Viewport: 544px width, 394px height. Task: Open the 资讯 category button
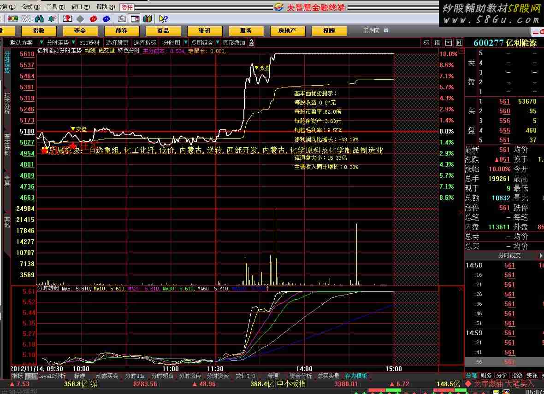pyautogui.click(x=204, y=31)
